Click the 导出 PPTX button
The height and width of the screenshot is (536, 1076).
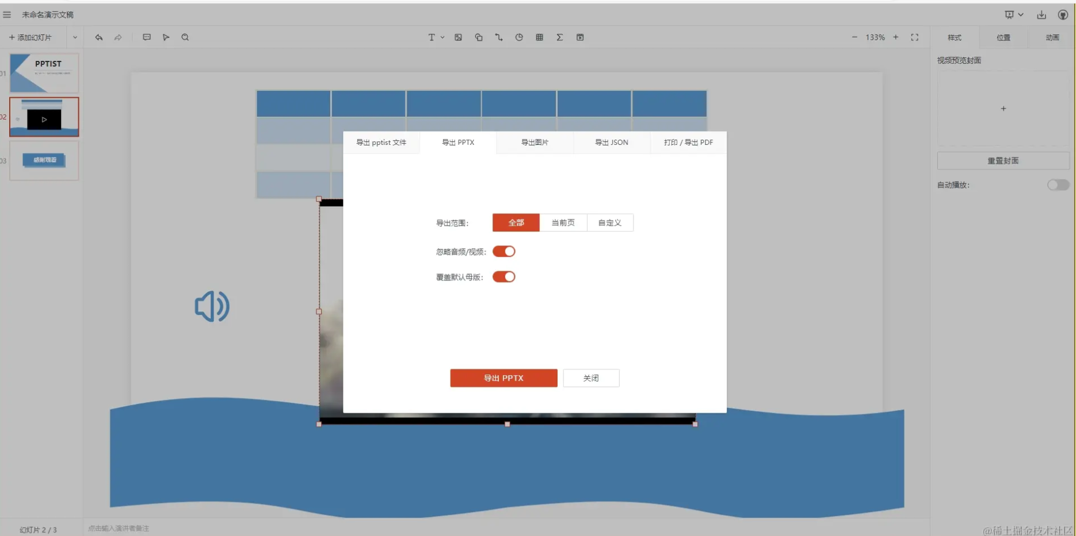pos(503,378)
